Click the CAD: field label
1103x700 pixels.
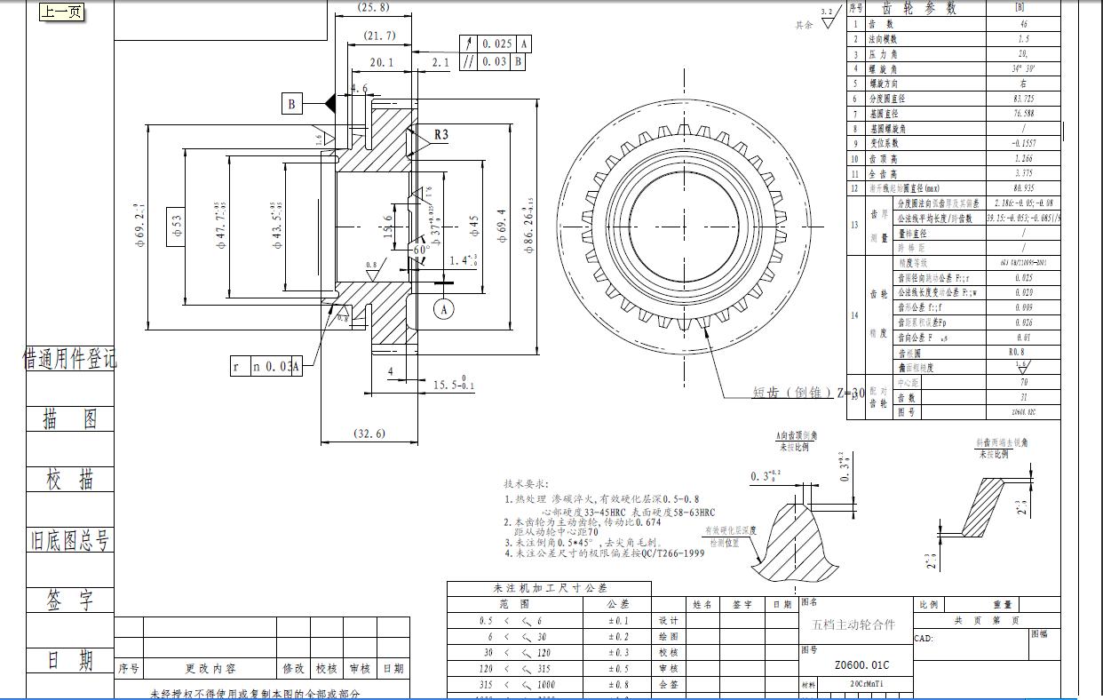924,638
